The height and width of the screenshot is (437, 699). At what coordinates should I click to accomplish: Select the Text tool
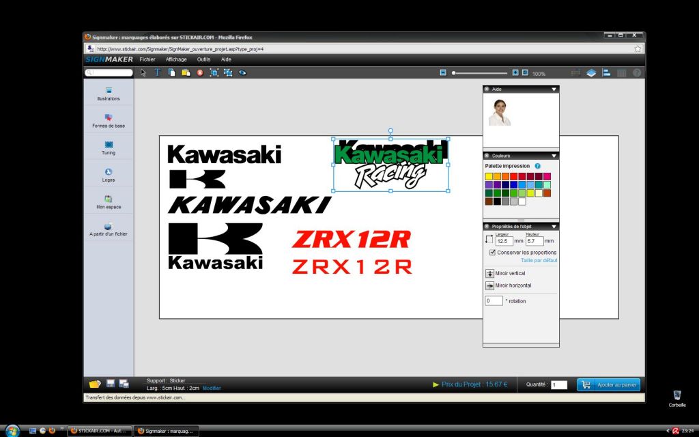[158, 72]
